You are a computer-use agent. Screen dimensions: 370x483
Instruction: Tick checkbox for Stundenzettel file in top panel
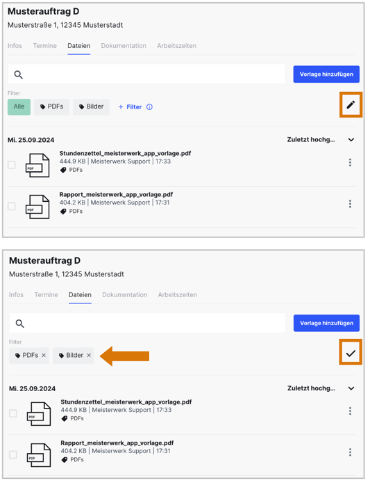tap(12, 165)
